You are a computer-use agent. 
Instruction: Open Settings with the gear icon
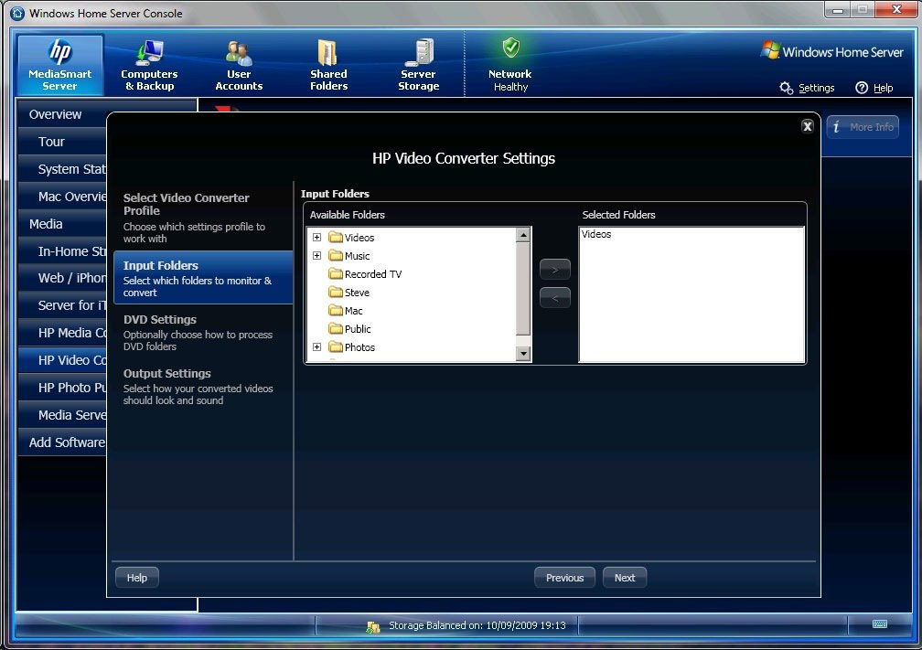787,88
